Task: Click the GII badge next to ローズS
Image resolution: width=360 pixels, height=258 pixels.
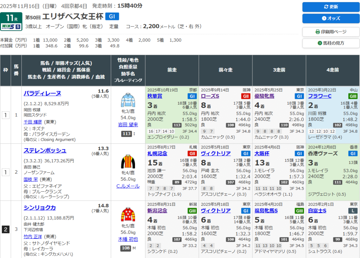Action: 245,96
